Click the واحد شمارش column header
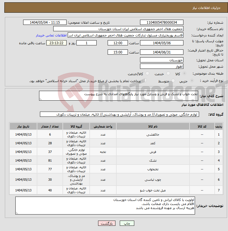Viewport: 228px width, 231px height. pyautogui.click(x=103, y=126)
